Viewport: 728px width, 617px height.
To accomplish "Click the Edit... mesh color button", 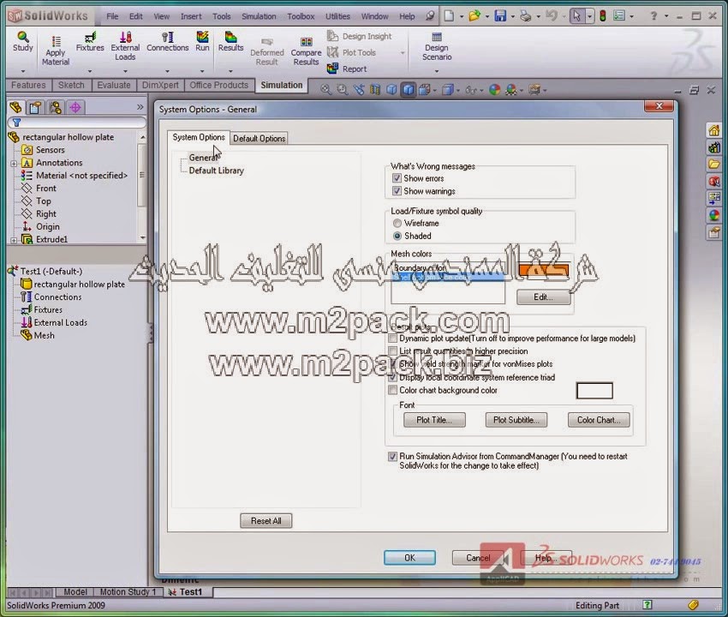I will (543, 297).
